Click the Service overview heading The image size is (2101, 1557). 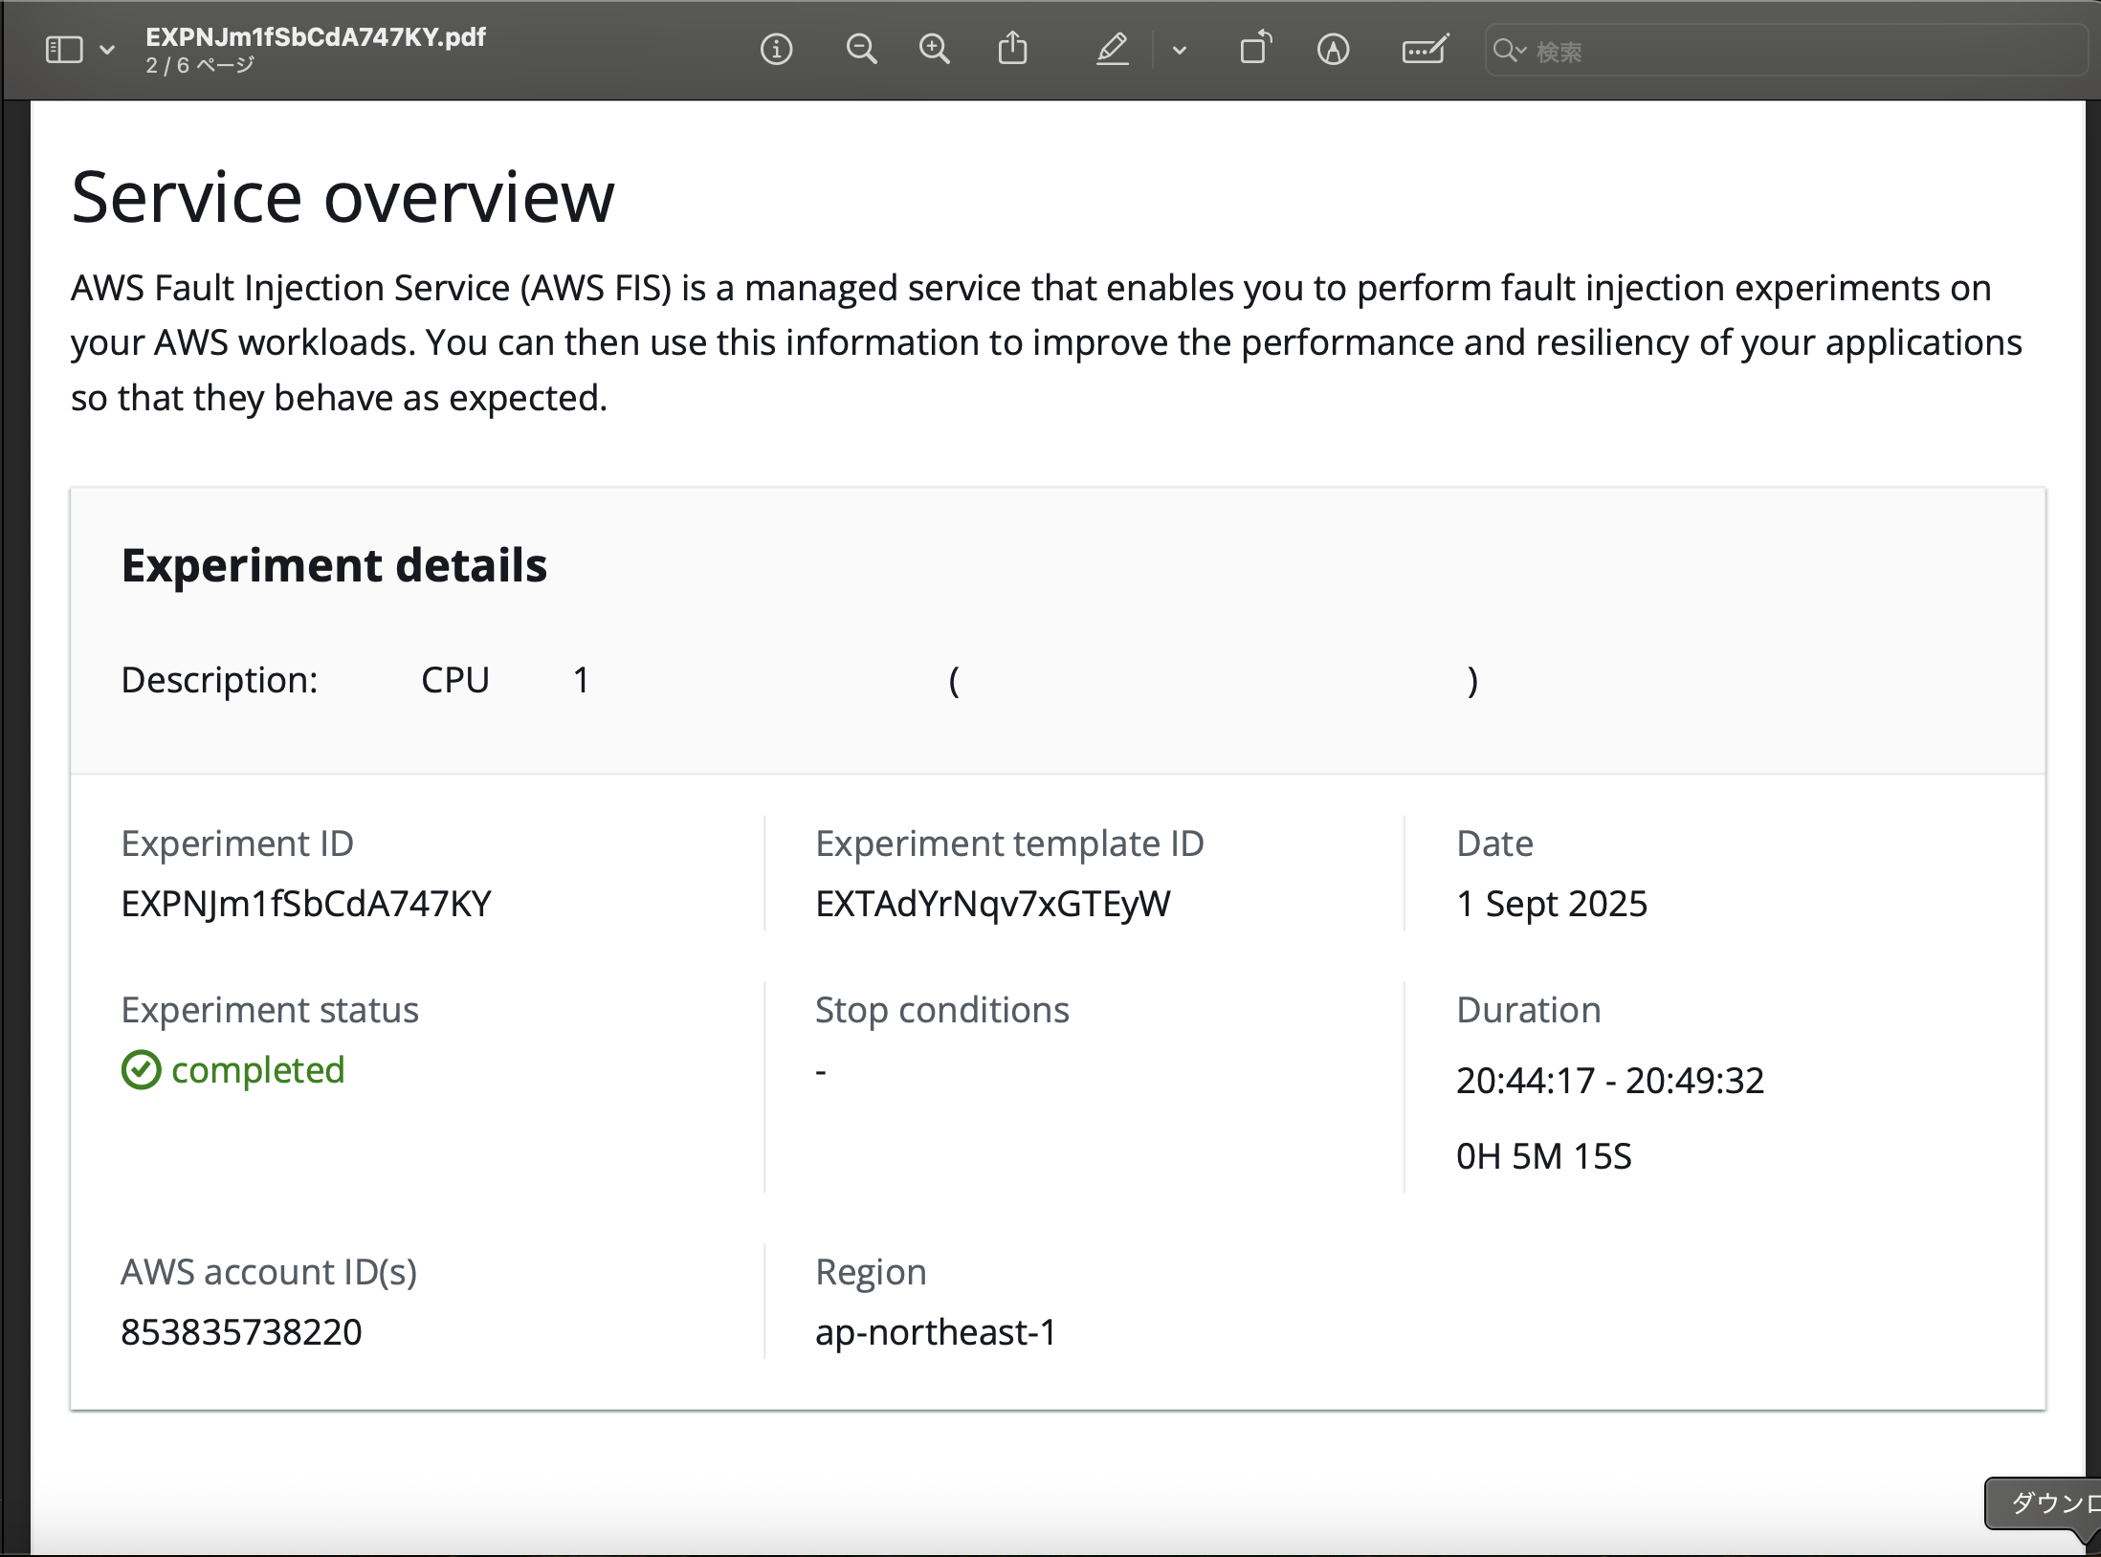point(343,198)
